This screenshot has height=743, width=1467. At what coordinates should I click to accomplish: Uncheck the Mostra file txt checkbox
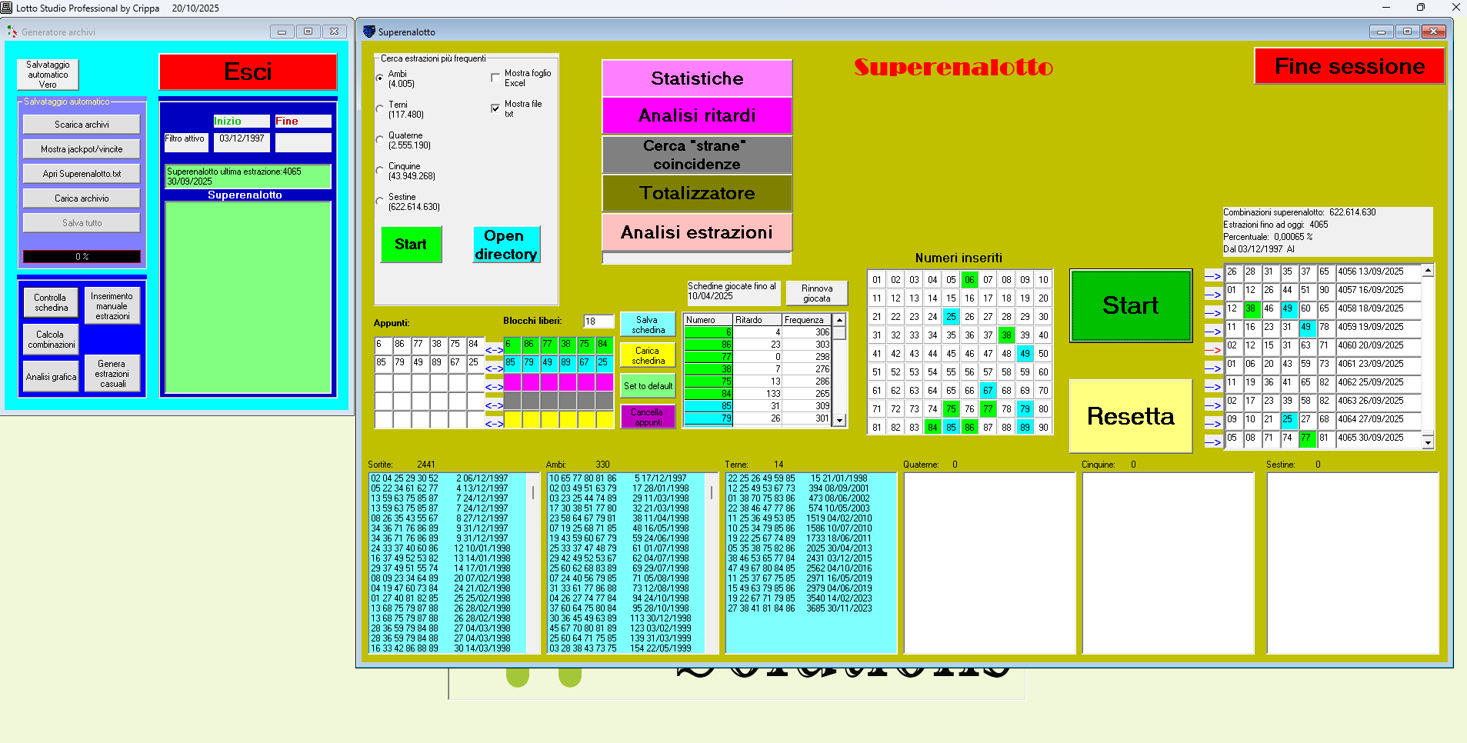pos(495,108)
